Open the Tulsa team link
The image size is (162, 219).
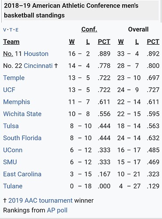11,126
